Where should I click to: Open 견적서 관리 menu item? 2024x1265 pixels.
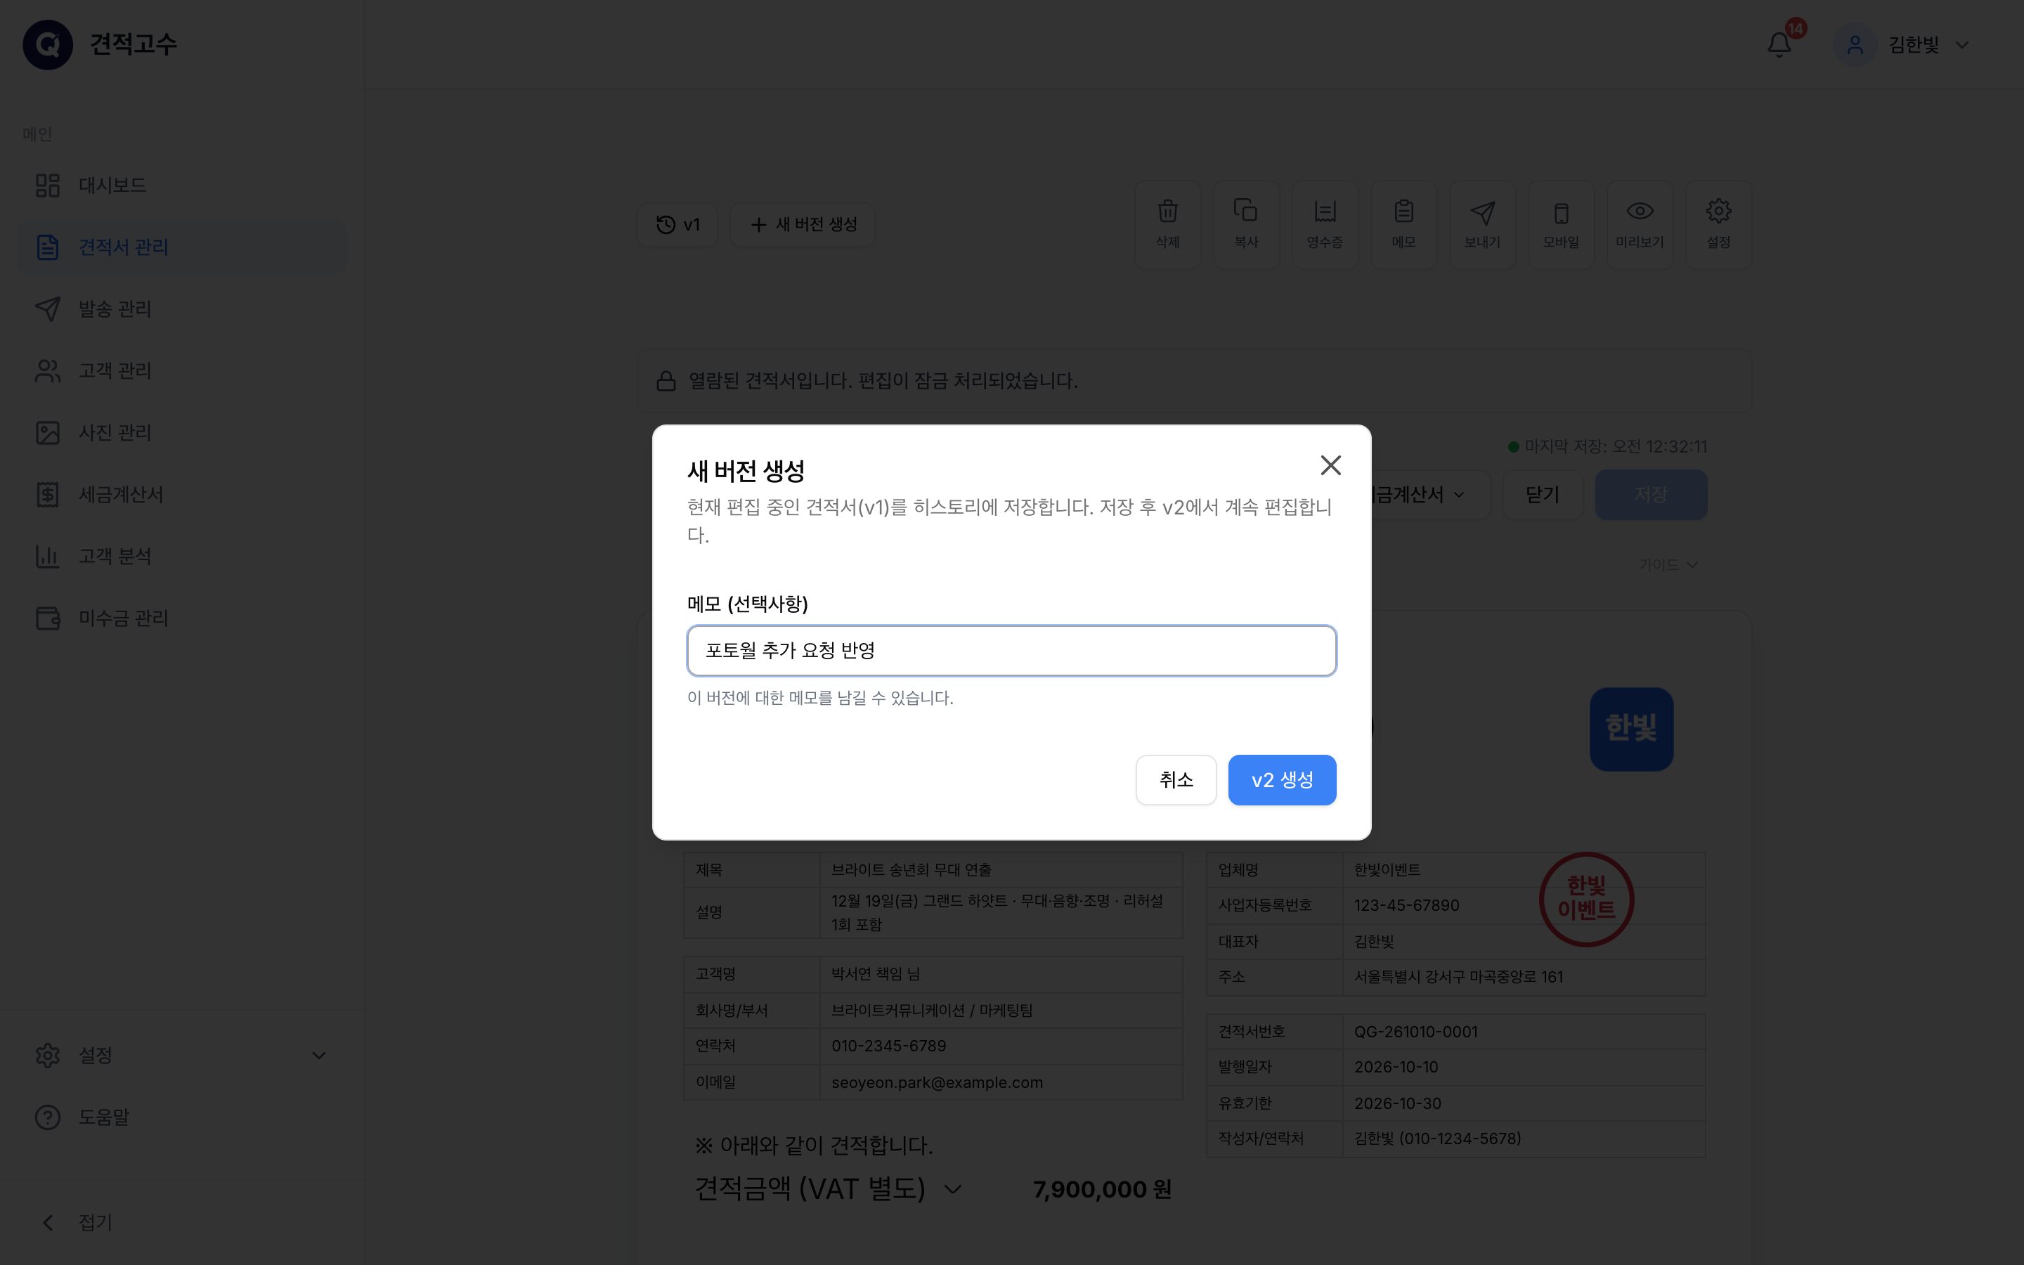pyautogui.click(x=181, y=247)
